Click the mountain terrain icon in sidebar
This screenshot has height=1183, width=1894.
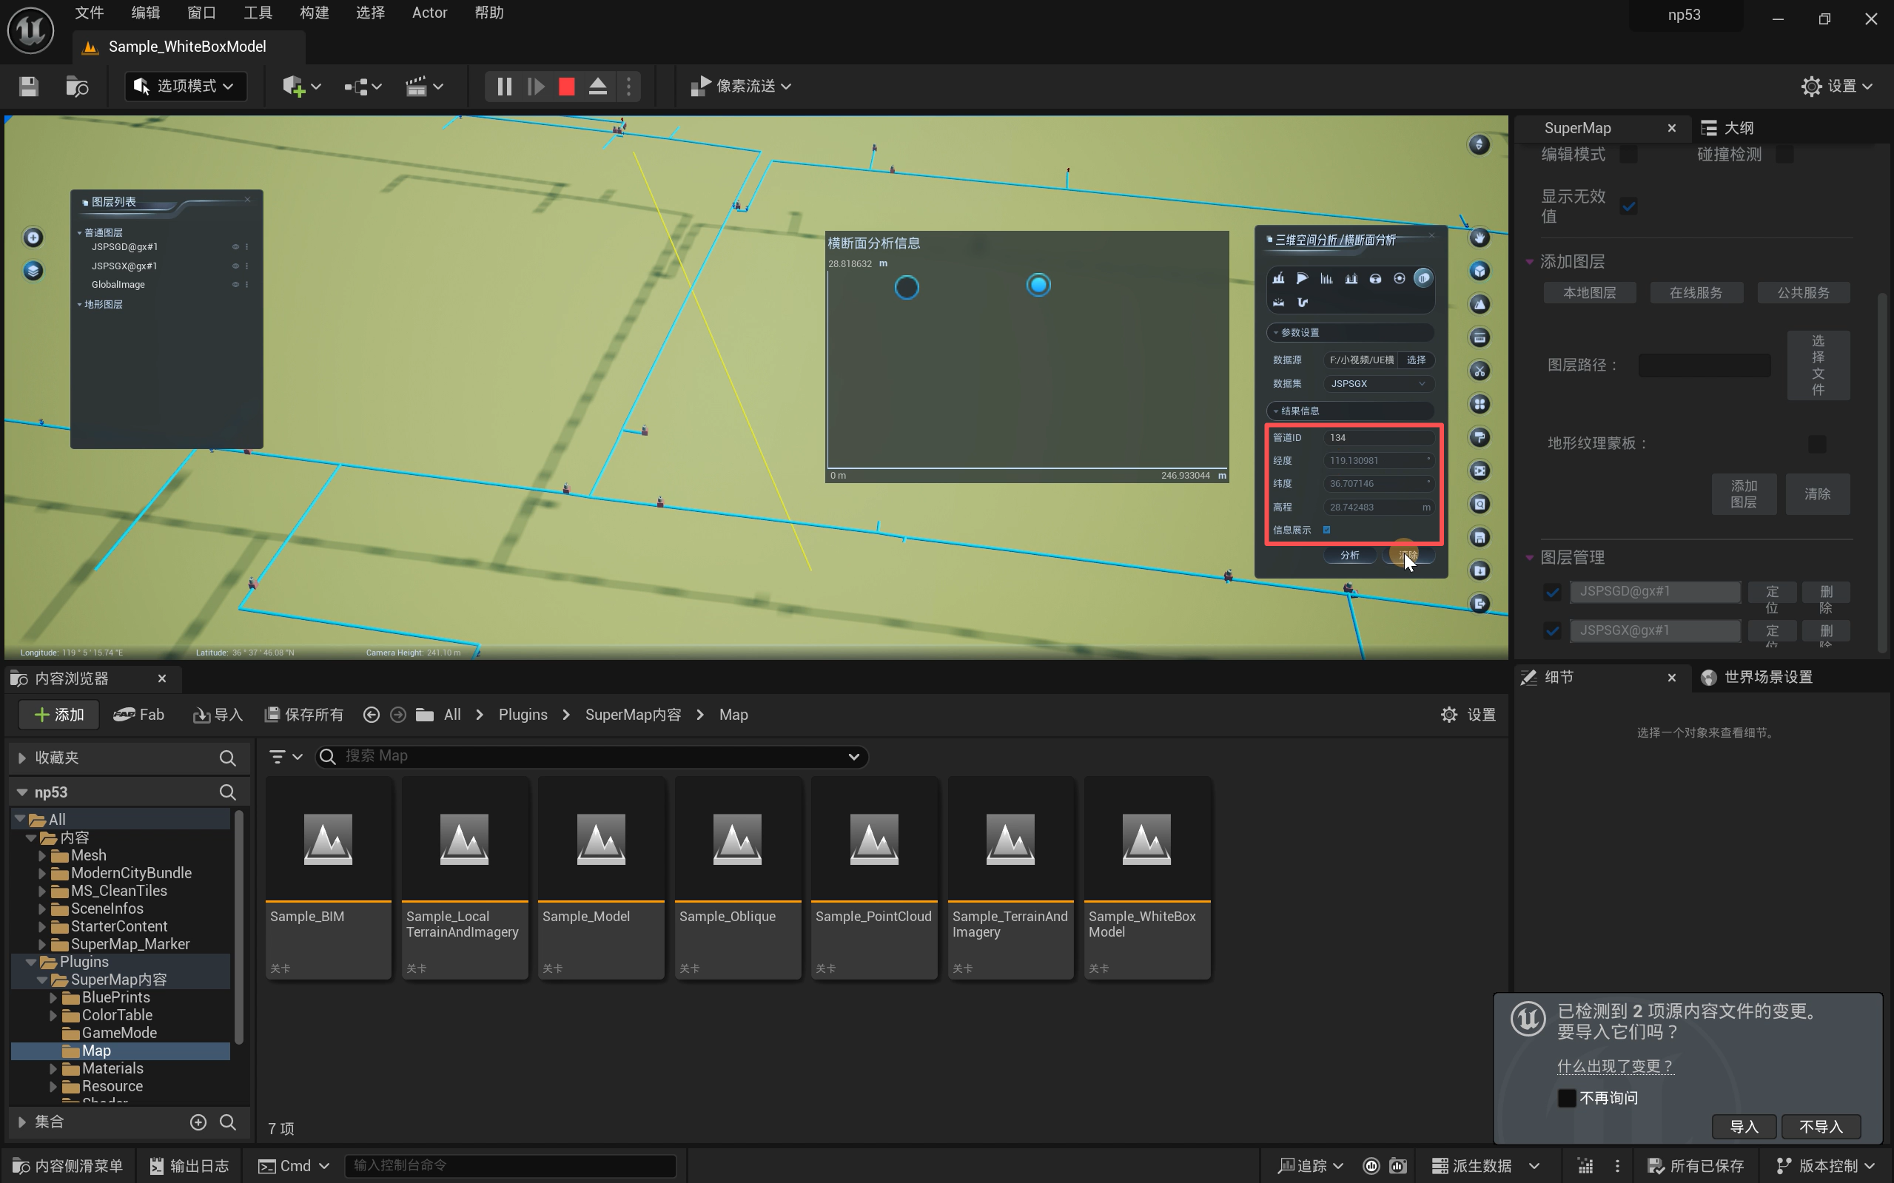(x=1480, y=304)
